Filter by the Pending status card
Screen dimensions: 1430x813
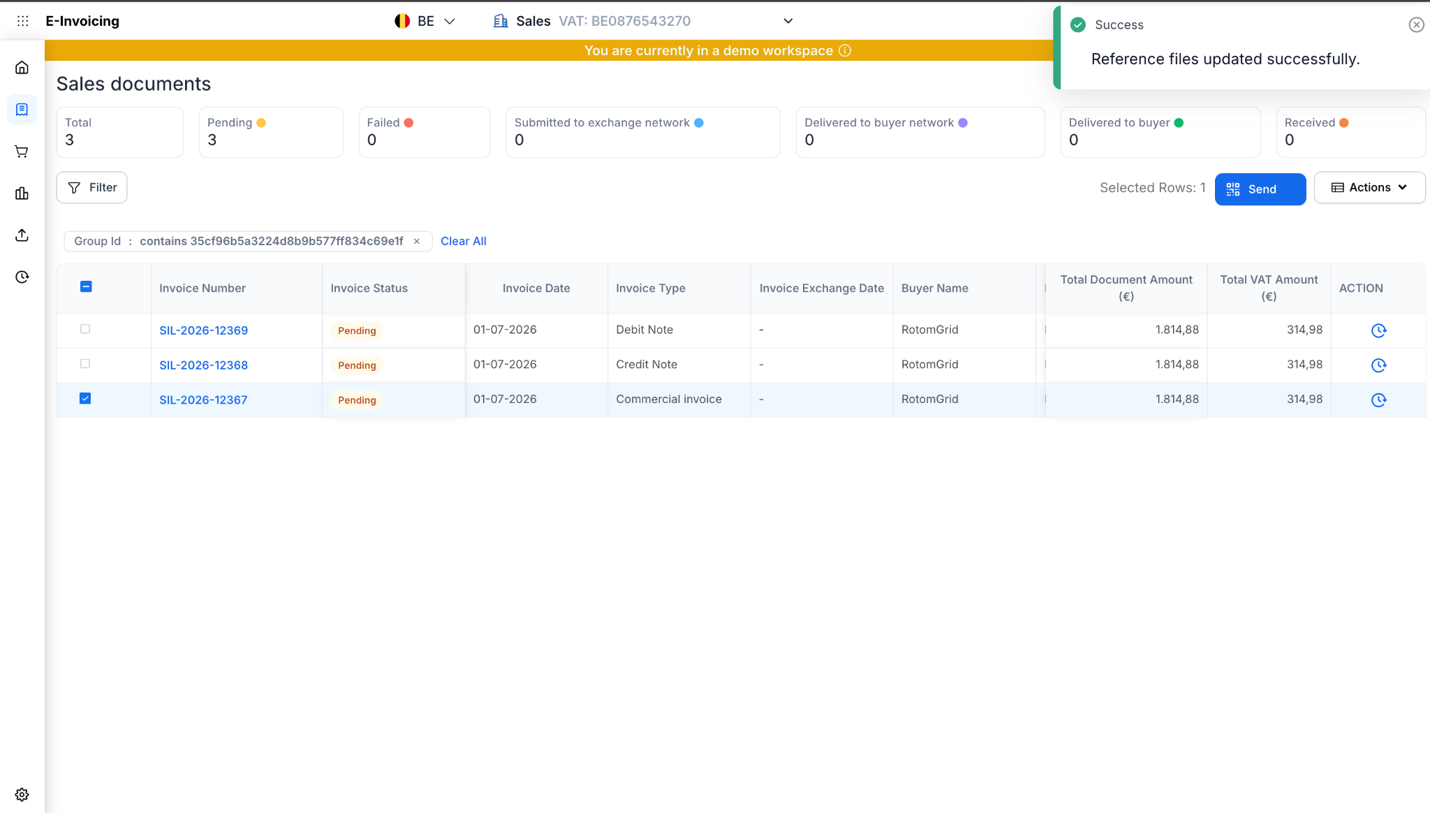[271, 132]
